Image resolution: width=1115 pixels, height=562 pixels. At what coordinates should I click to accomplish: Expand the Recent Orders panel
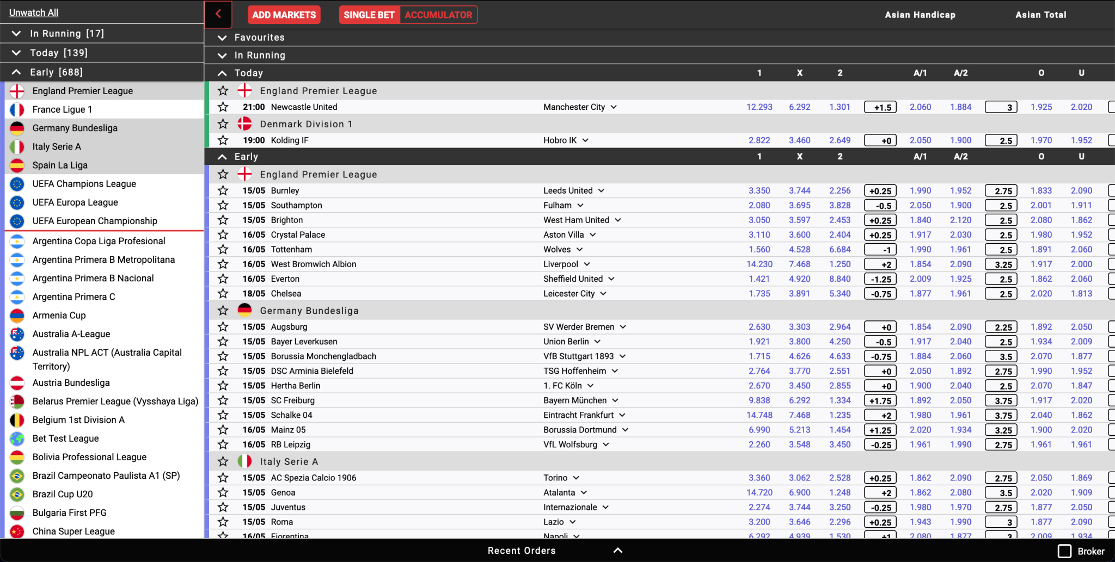point(617,551)
